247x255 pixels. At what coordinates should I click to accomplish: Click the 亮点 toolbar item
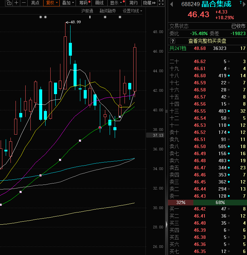tap(35, 3)
